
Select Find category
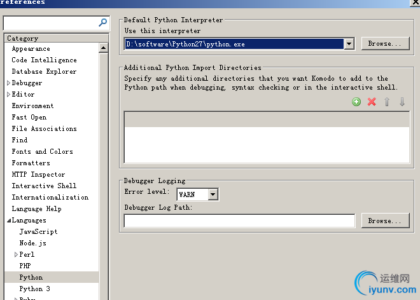pos(19,140)
